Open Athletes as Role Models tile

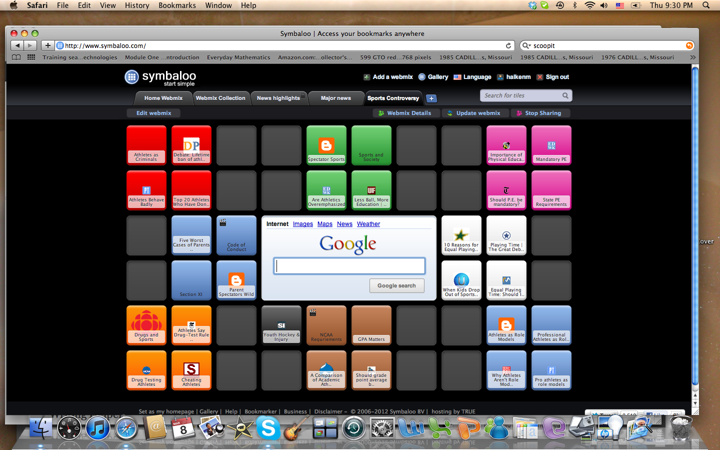click(x=506, y=325)
